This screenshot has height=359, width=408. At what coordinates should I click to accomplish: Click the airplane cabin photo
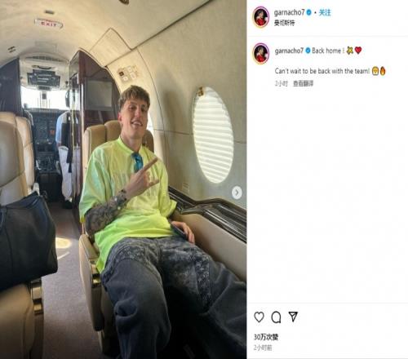[123, 179]
